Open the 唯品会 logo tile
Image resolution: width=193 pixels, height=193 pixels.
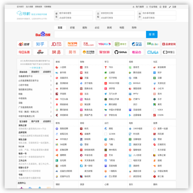point(136,52)
